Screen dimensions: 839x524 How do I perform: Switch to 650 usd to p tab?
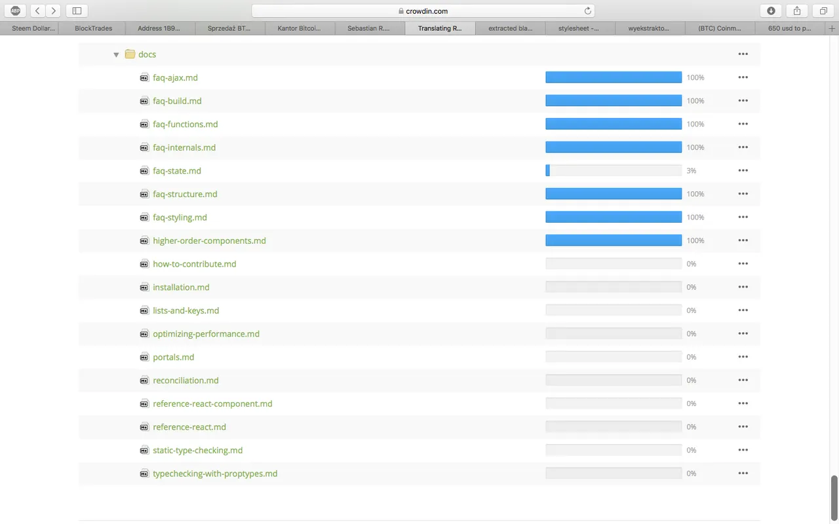(x=789, y=28)
